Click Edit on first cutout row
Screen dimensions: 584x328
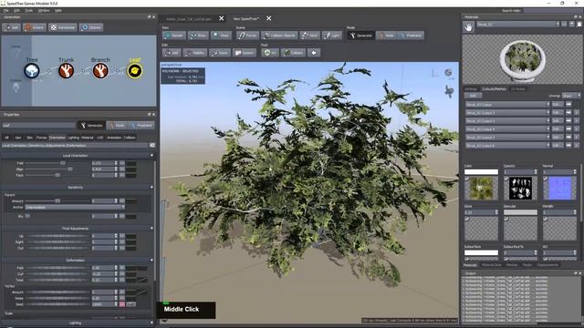558,105
